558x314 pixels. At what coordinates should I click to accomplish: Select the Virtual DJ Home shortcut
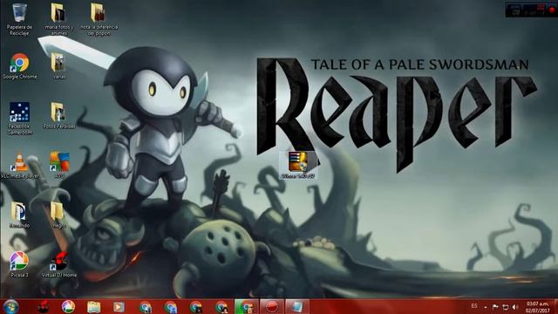pyautogui.click(x=58, y=264)
